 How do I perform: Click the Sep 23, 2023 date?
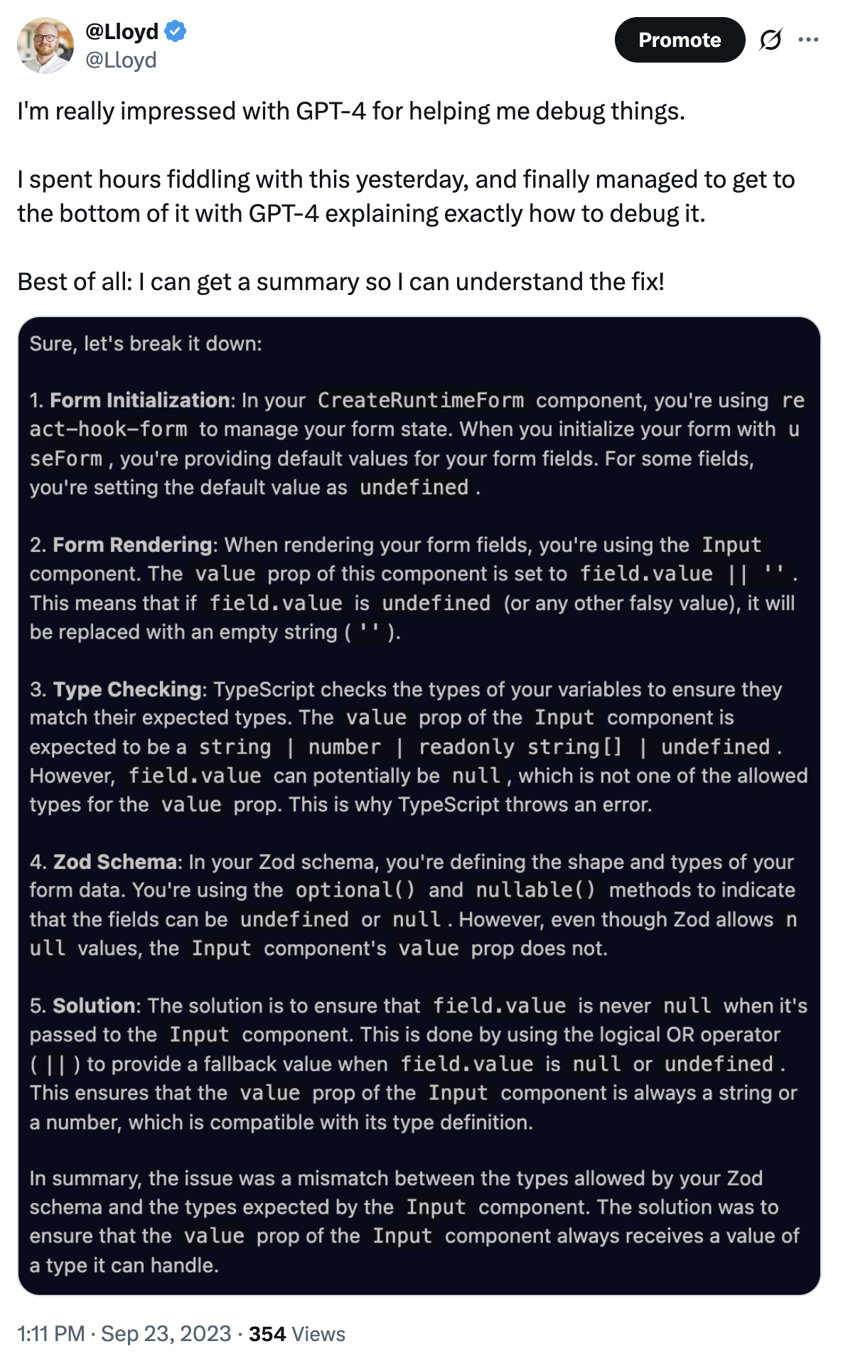[x=166, y=1333]
